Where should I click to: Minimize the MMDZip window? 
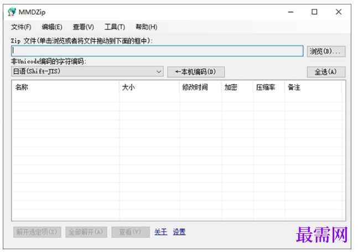(290, 12)
